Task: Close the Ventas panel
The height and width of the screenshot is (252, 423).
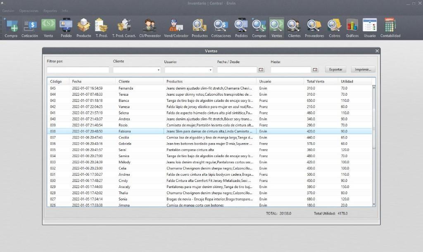Action: pos(377,51)
